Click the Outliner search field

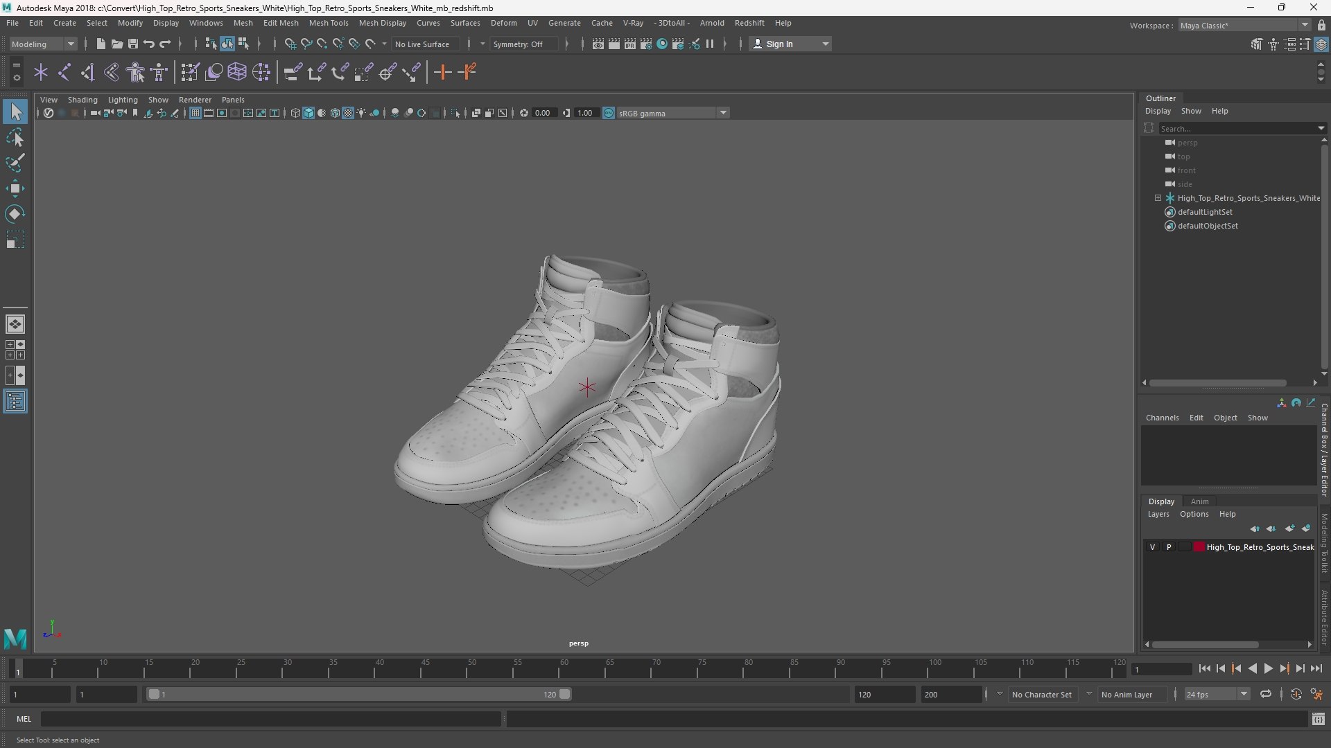pos(1241,128)
